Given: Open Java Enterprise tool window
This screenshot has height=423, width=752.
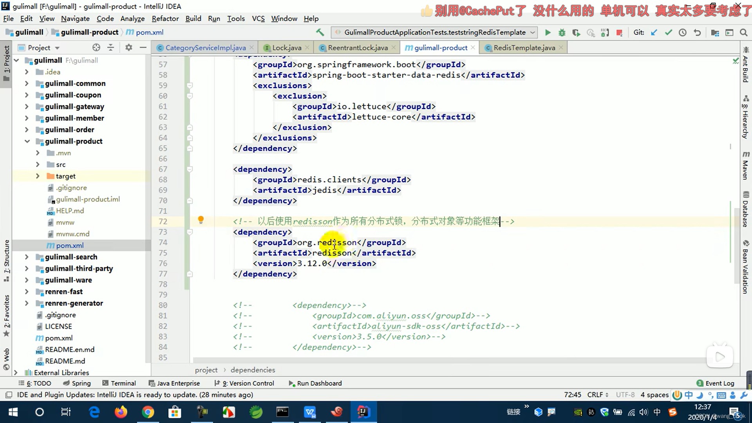Looking at the screenshot, I should (x=174, y=383).
